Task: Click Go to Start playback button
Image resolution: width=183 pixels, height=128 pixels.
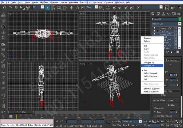Action: point(145,121)
